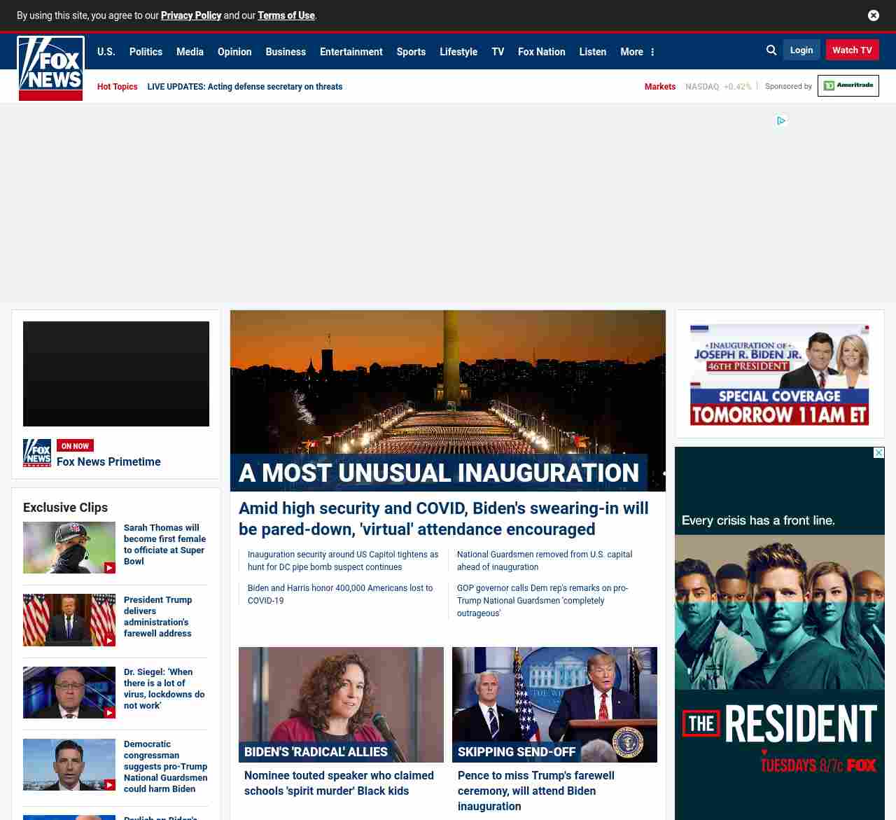Click the small Fox News logo under video
896x820 pixels.
click(37, 453)
